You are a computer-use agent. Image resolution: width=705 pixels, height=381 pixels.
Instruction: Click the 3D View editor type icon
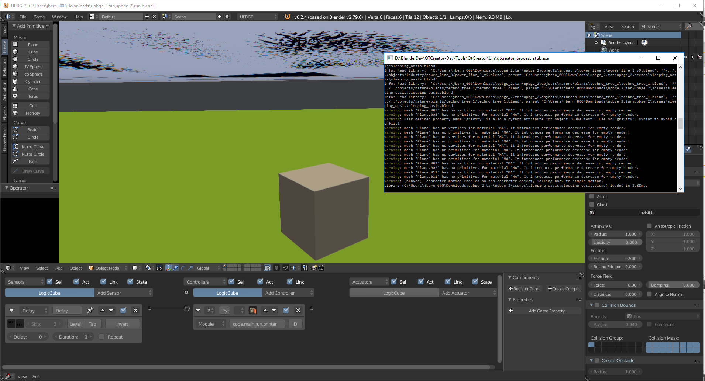(8, 268)
